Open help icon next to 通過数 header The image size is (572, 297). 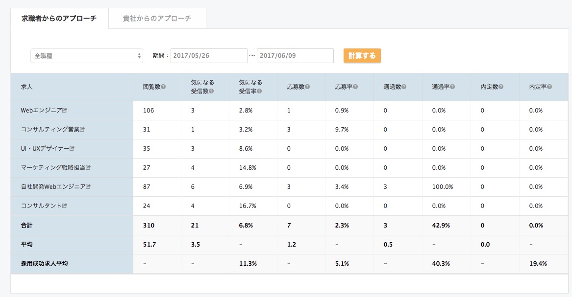pyautogui.click(x=404, y=87)
